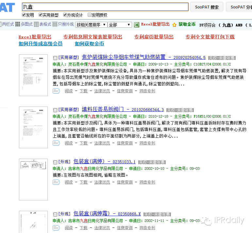Enable the 发明授权 checkbox
The width and height of the screenshot is (252, 233).
coord(89,15)
